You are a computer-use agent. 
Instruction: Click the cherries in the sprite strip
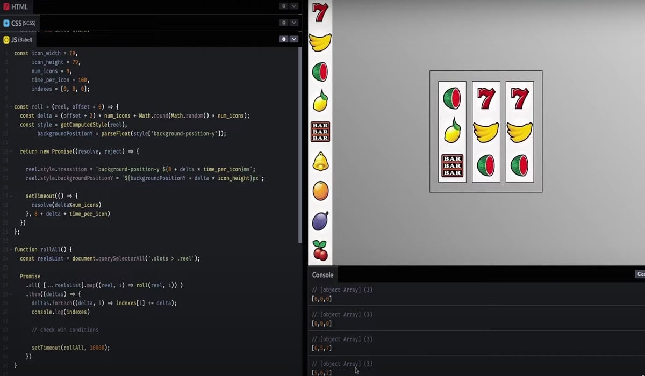(x=320, y=251)
